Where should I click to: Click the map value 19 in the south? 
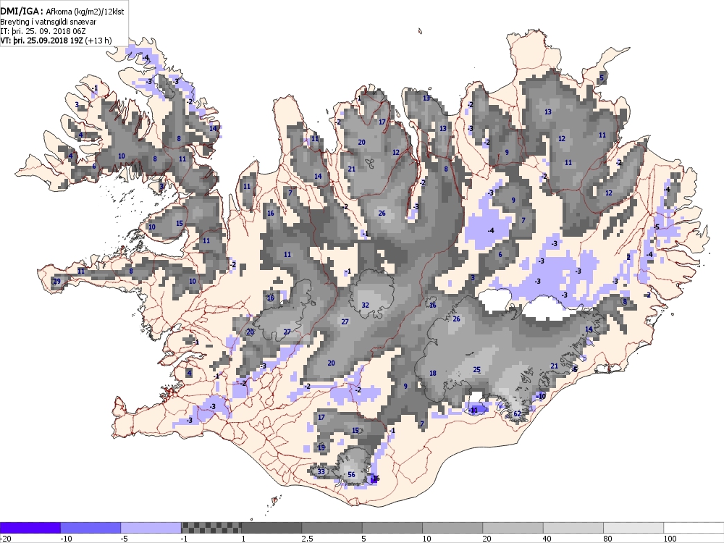[321, 447]
